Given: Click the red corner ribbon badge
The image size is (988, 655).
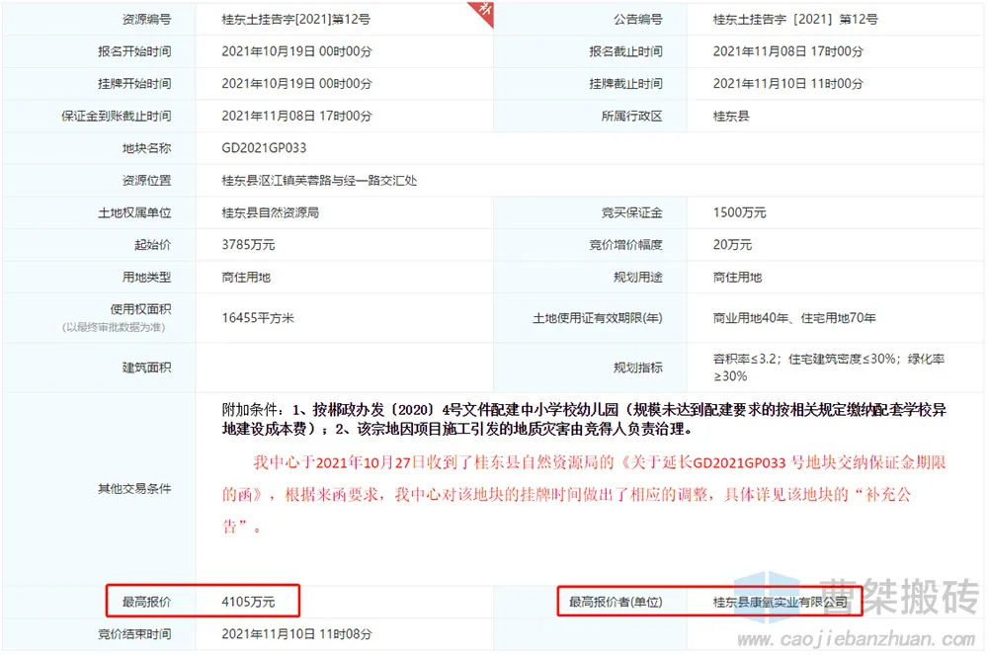Looking at the screenshot, I should pyautogui.click(x=484, y=12).
